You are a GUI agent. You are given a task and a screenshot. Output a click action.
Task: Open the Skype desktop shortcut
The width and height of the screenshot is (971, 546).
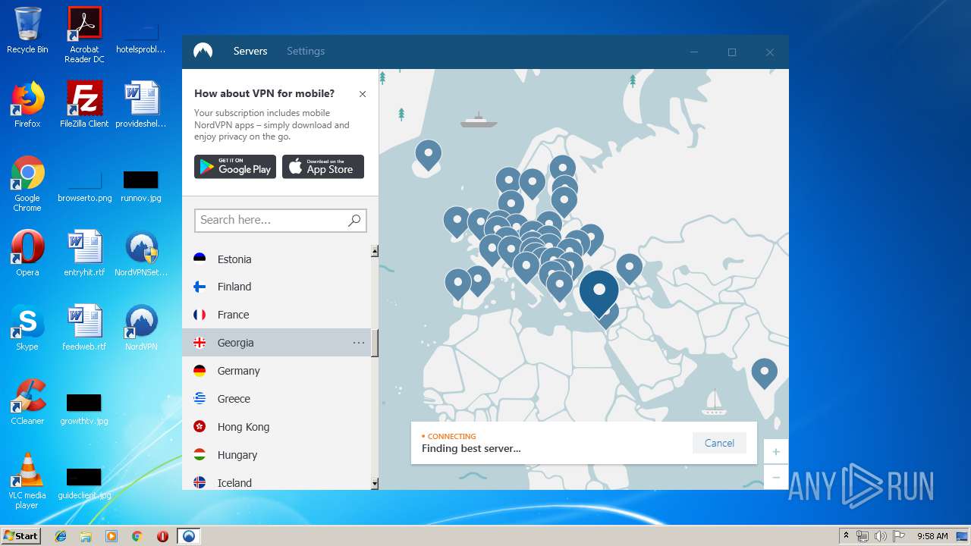coord(27,328)
